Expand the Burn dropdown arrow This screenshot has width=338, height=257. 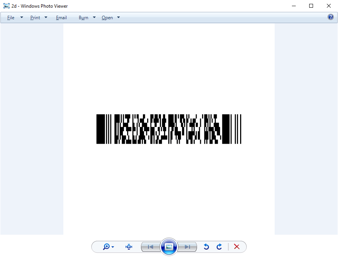click(x=94, y=17)
